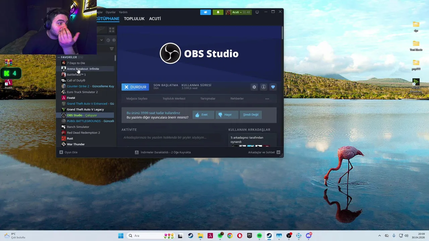Open the Windows Start button

(121, 236)
